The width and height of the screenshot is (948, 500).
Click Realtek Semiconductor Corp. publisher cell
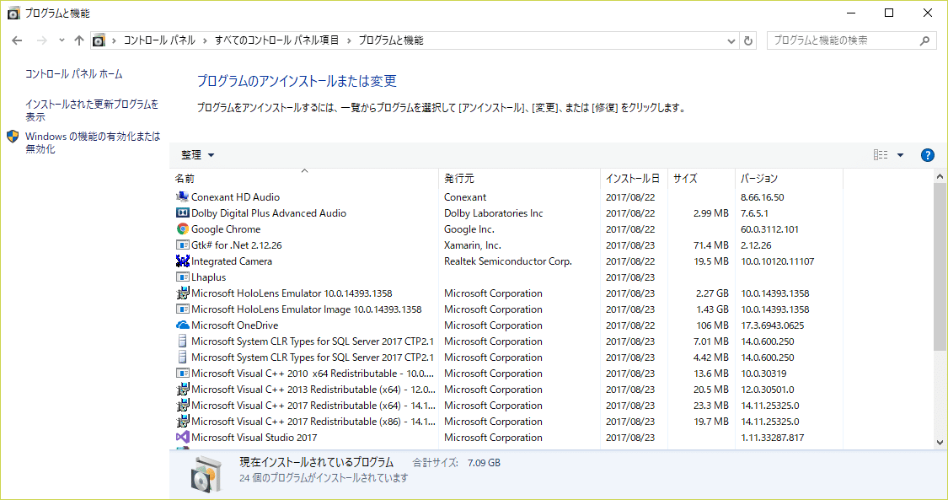508,261
